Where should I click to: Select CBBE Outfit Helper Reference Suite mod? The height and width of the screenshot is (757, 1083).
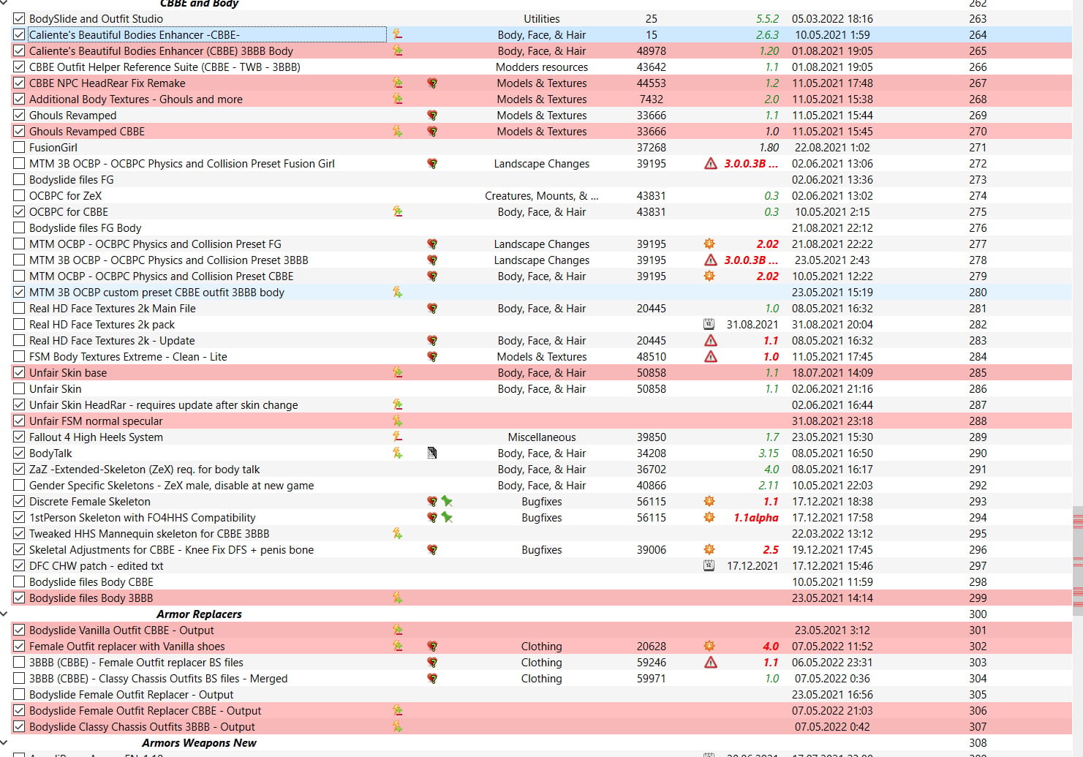541,67
